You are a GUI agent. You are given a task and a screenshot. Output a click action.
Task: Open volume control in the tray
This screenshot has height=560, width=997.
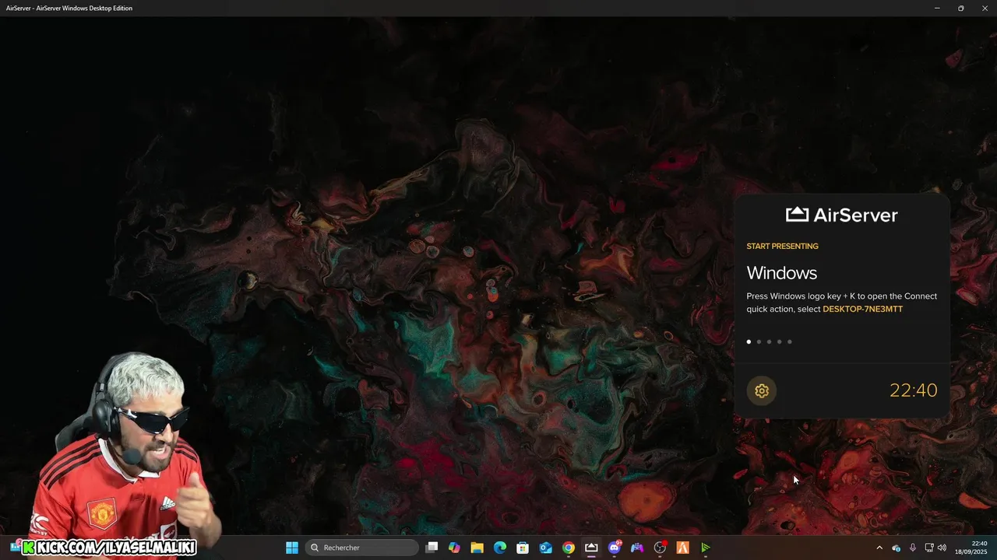[942, 548]
